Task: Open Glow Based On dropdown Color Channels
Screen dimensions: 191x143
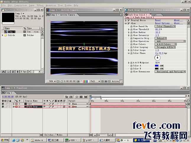Action: [x=165, y=26]
